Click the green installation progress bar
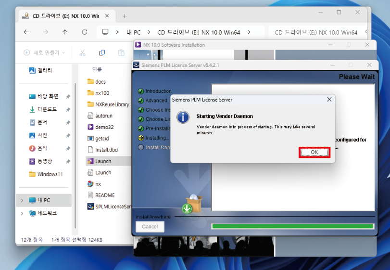This screenshot has width=390, height=270. click(292, 226)
